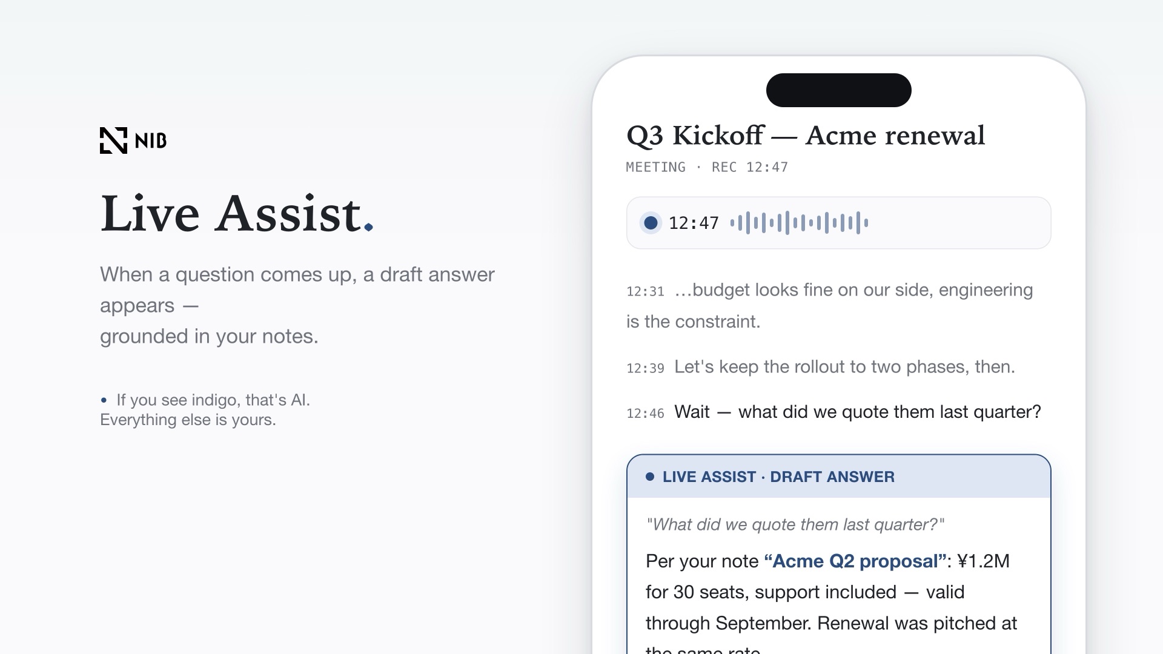Image resolution: width=1163 pixels, height=654 pixels.
Task: Open the "Acme Q2 proposal" note link
Action: point(855,561)
